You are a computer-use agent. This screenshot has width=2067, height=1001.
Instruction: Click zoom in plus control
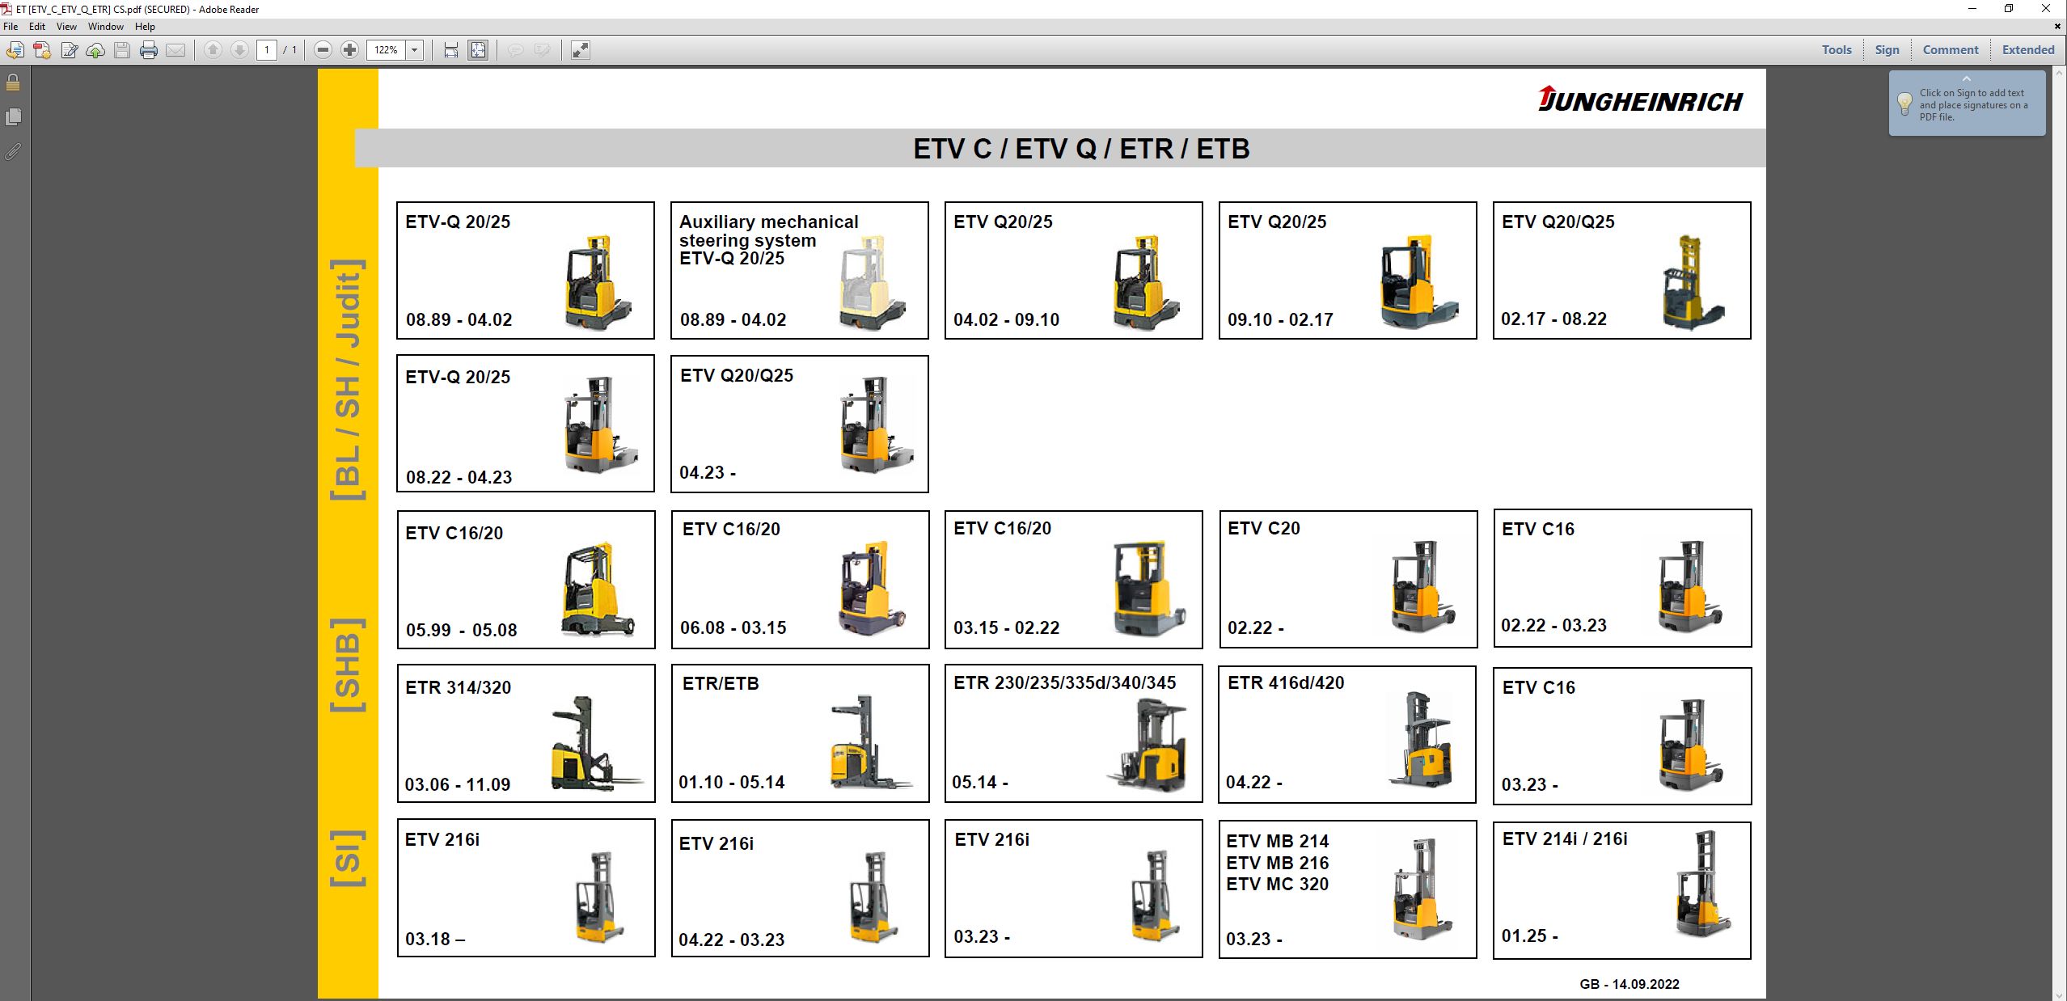click(x=349, y=49)
